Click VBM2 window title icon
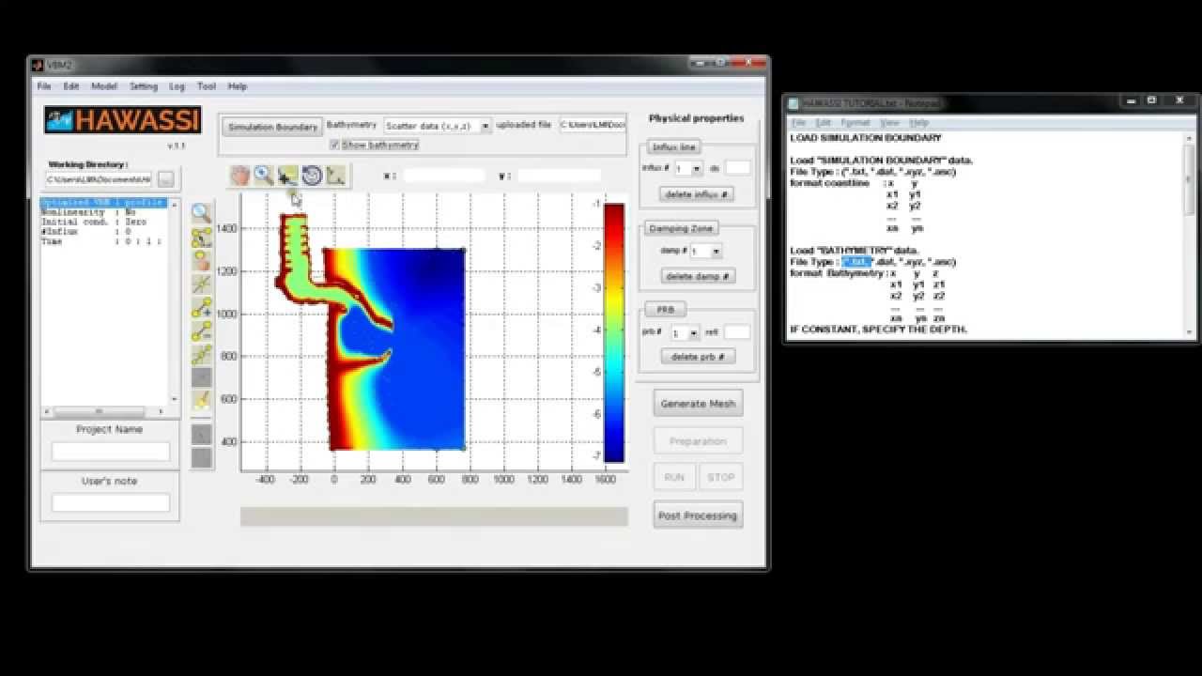The width and height of the screenshot is (1202, 676). pos(38,65)
